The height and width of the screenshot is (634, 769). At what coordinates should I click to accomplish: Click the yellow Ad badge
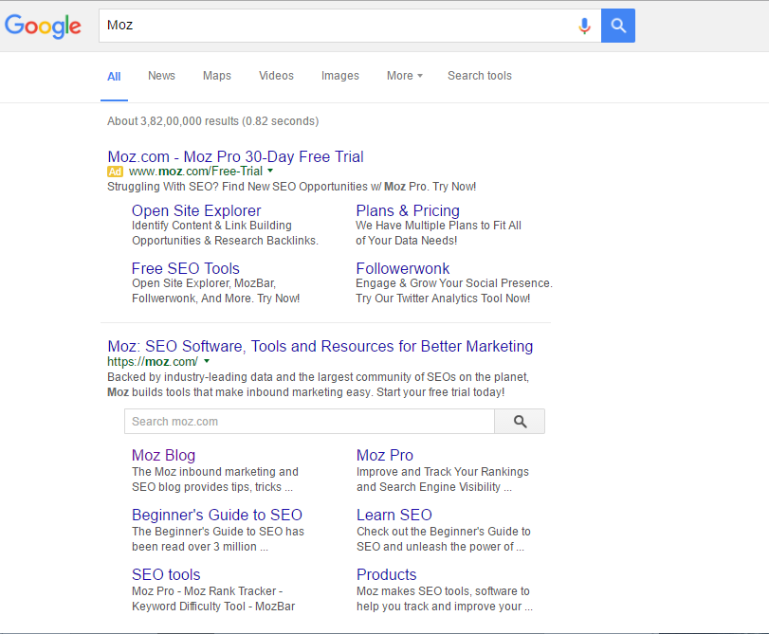pos(115,172)
